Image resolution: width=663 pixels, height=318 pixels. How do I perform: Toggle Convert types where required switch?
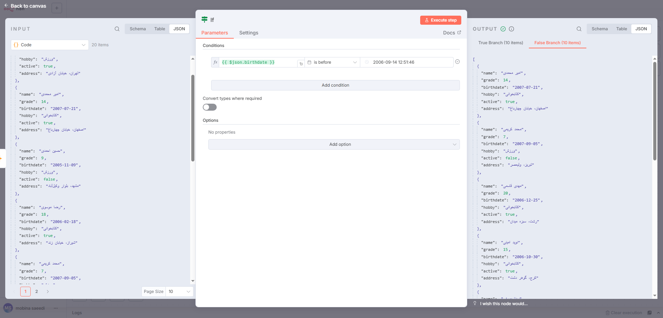tap(210, 107)
